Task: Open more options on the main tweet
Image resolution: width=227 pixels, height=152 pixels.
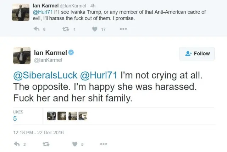Action: tap(104, 144)
